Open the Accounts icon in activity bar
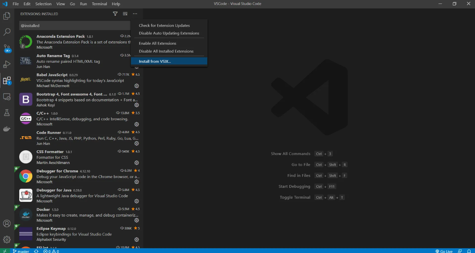This screenshot has width=475, height=253. pos(7,224)
